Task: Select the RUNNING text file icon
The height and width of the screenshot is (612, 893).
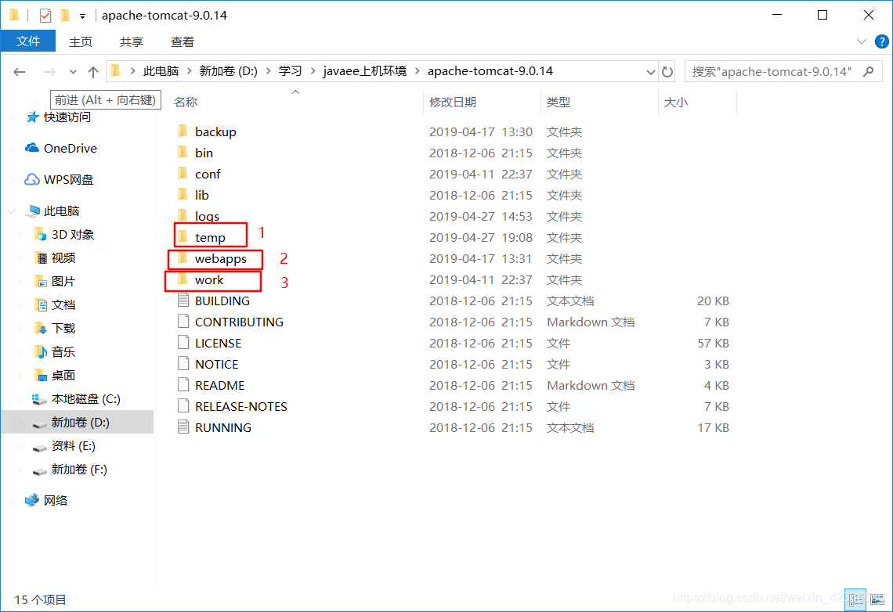Action: 183,427
